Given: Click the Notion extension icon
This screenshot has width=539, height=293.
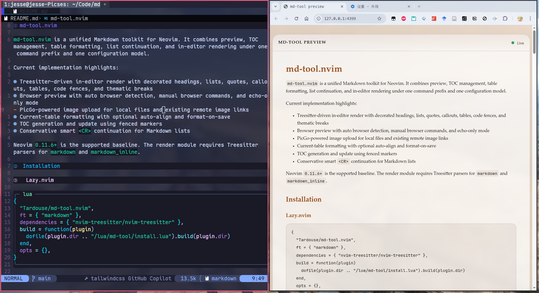Looking at the screenshot, I should click(475, 19).
